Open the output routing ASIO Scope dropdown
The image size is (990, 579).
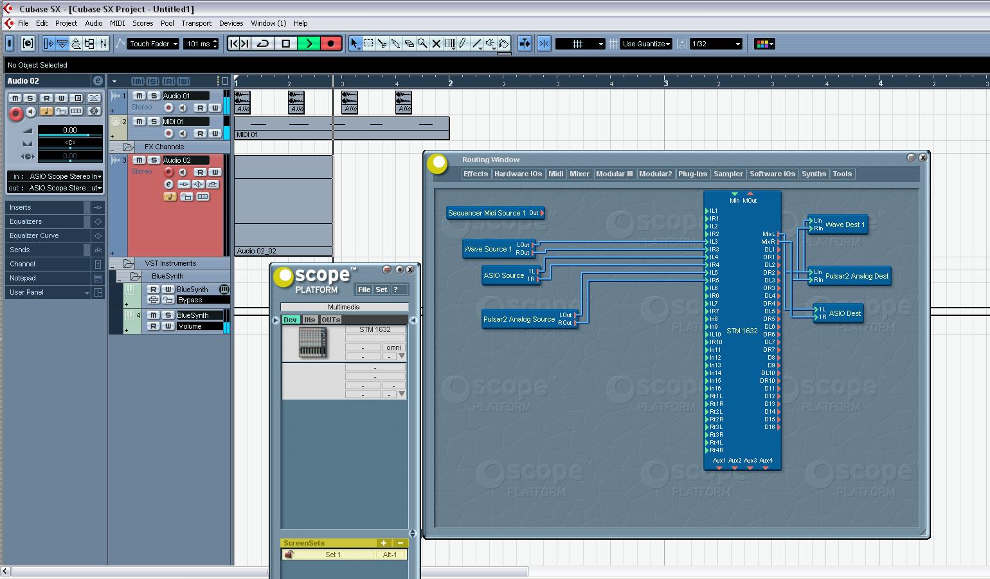click(55, 188)
